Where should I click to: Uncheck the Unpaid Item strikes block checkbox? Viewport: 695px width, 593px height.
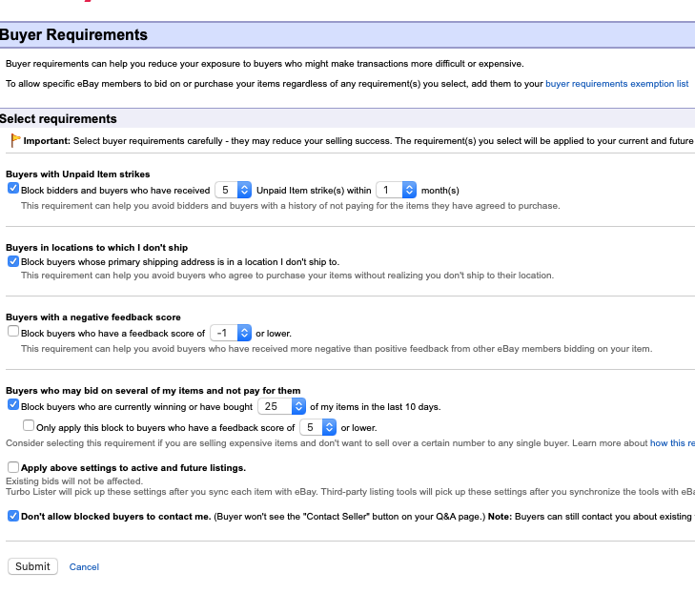[x=13, y=189]
